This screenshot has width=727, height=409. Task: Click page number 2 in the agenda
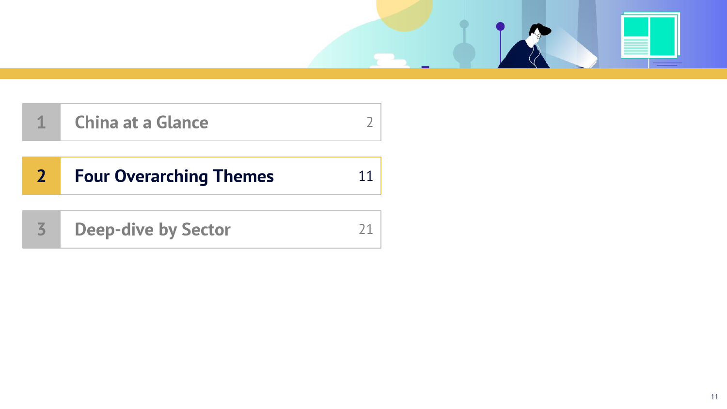tap(369, 122)
